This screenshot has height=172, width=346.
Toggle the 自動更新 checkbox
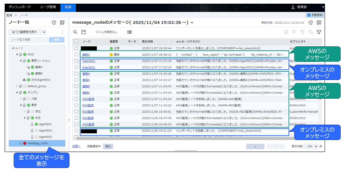(x=309, y=15)
